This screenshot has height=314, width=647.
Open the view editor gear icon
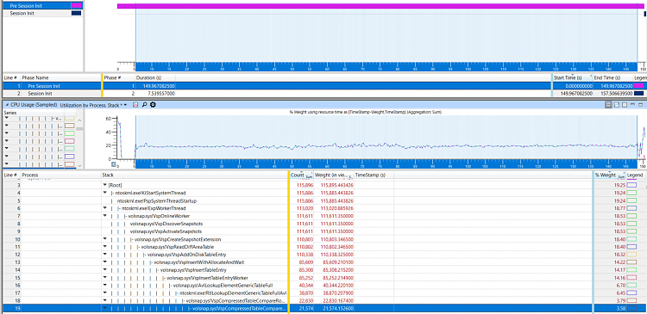[x=153, y=105]
